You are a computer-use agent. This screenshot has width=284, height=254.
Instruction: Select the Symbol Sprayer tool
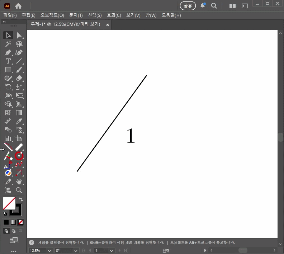(x=19, y=130)
